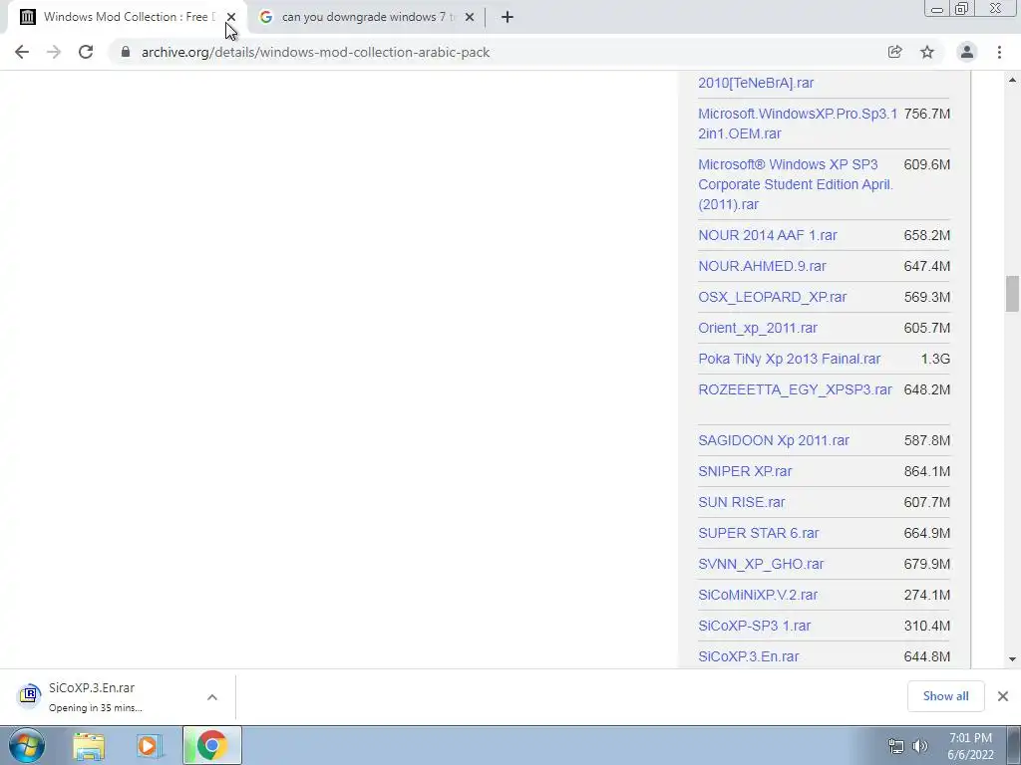Click the 1.3G size of Poka TiNy
The image size is (1021, 765).
tap(935, 359)
